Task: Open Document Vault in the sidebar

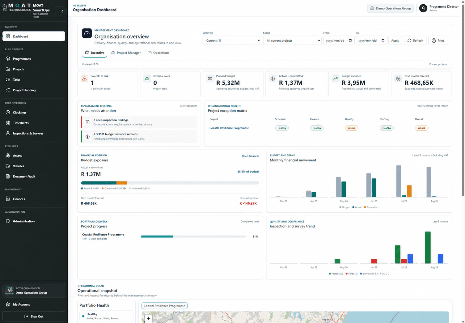Action: coord(34,176)
